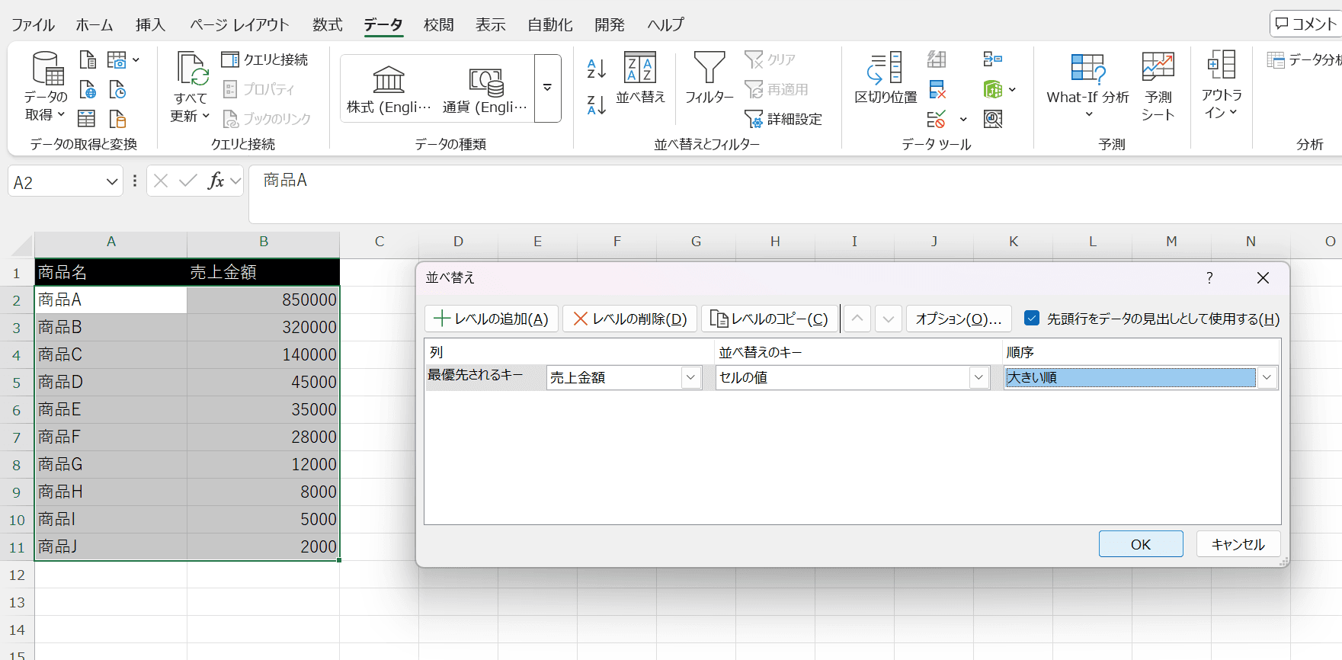Expand the 売上金額 column dropdown
Viewport: 1342px width, 660px height.
(690, 377)
